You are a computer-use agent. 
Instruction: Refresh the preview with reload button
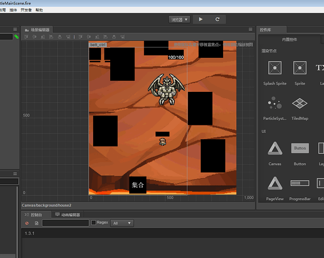(x=217, y=19)
